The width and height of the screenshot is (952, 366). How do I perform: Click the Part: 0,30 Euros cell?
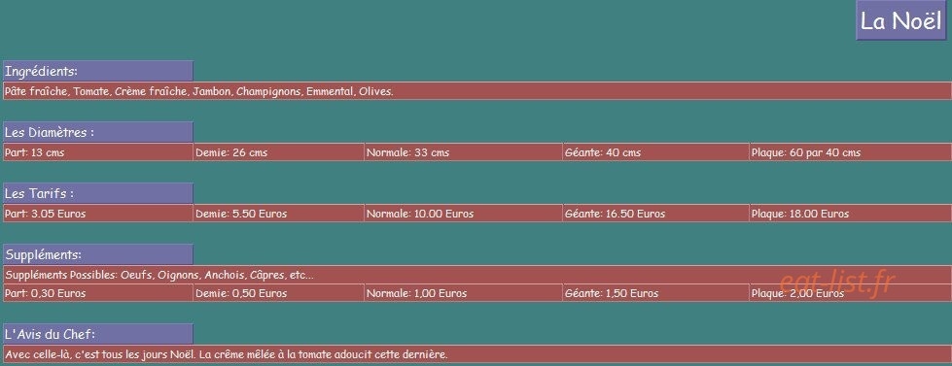coord(98,293)
